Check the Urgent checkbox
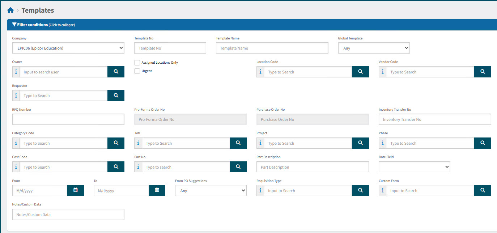This screenshot has width=497, height=233. (137, 71)
